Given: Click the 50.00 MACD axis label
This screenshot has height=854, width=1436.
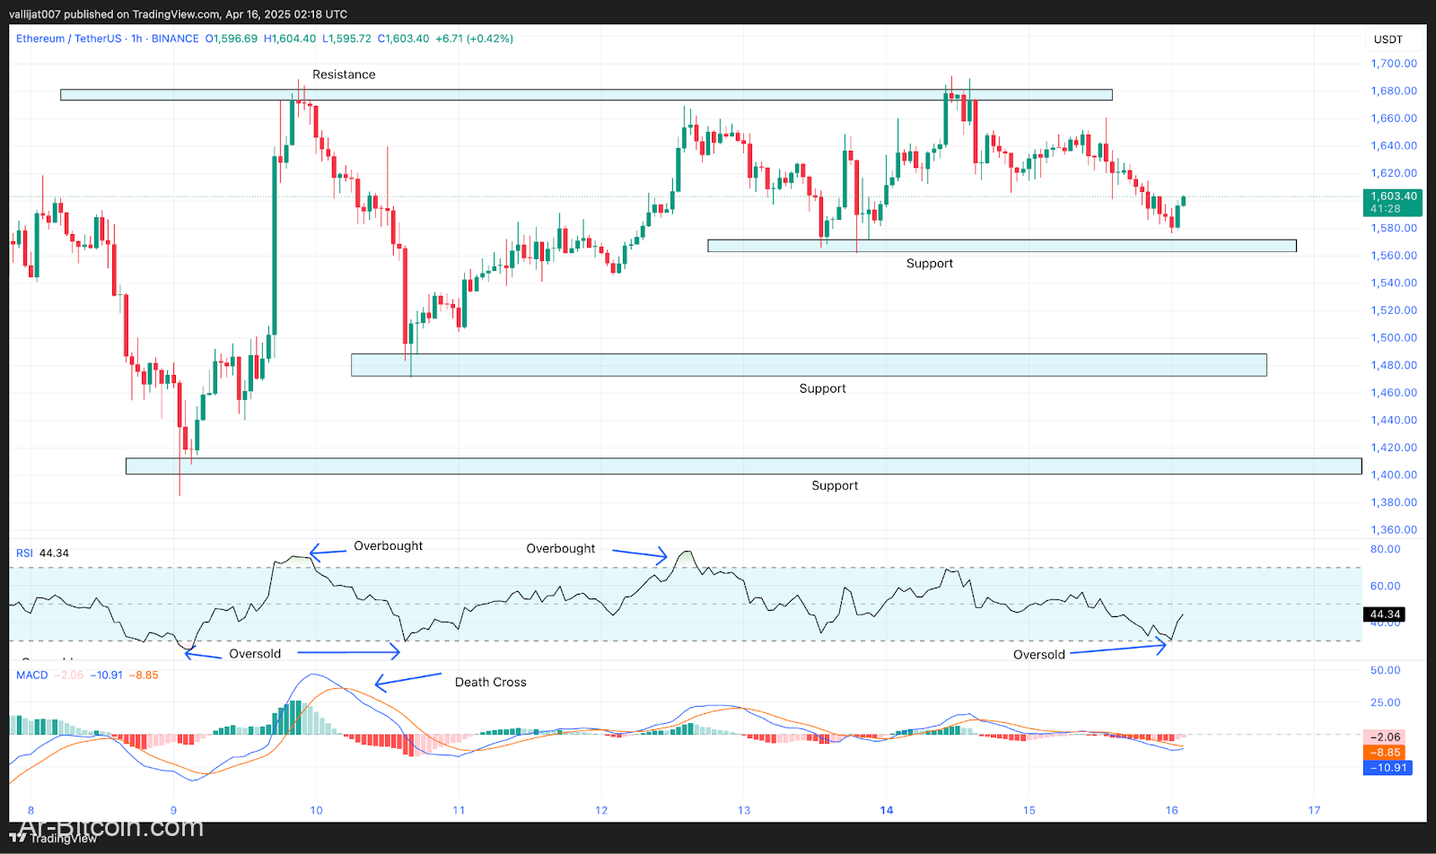Looking at the screenshot, I should point(1386,670).
